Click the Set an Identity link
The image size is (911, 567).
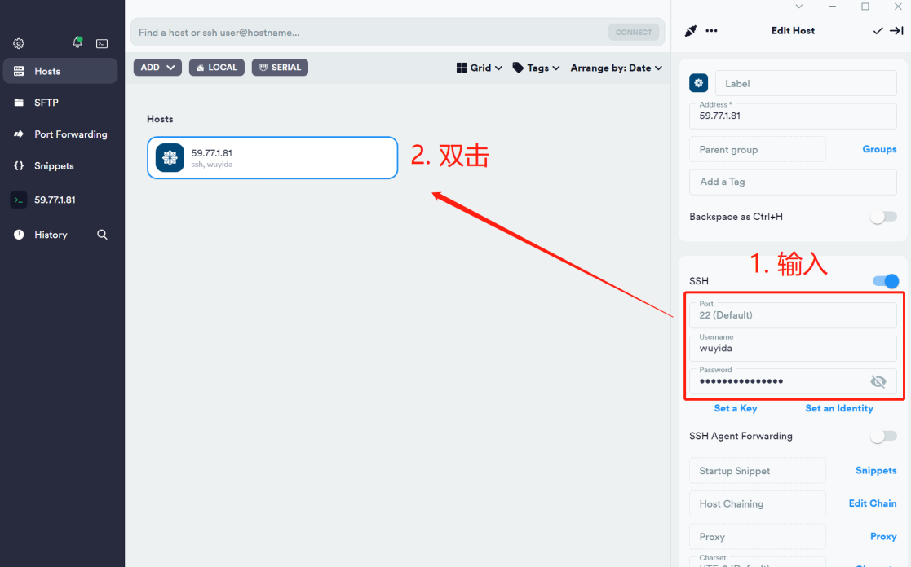tap(839, 408)
